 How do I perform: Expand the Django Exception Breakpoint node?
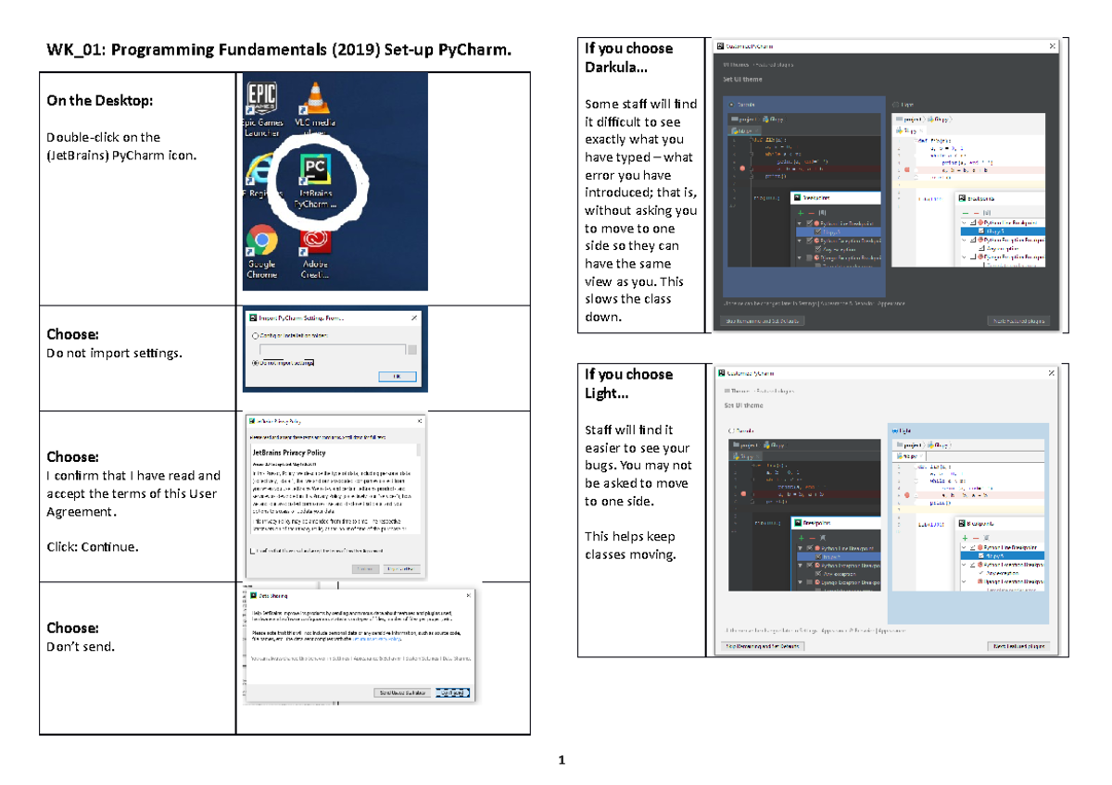coord(802,257)
